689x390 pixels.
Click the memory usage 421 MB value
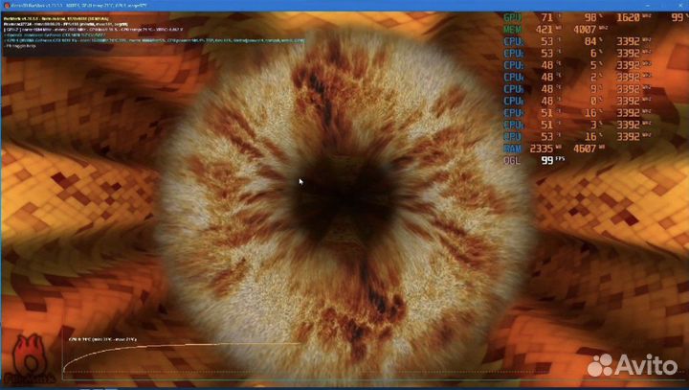(546, 30)
